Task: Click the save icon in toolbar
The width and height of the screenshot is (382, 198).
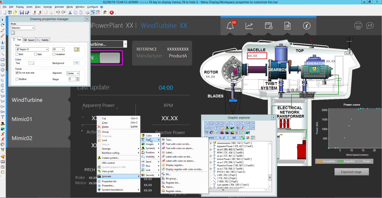Action: click(x=21, y=13)
